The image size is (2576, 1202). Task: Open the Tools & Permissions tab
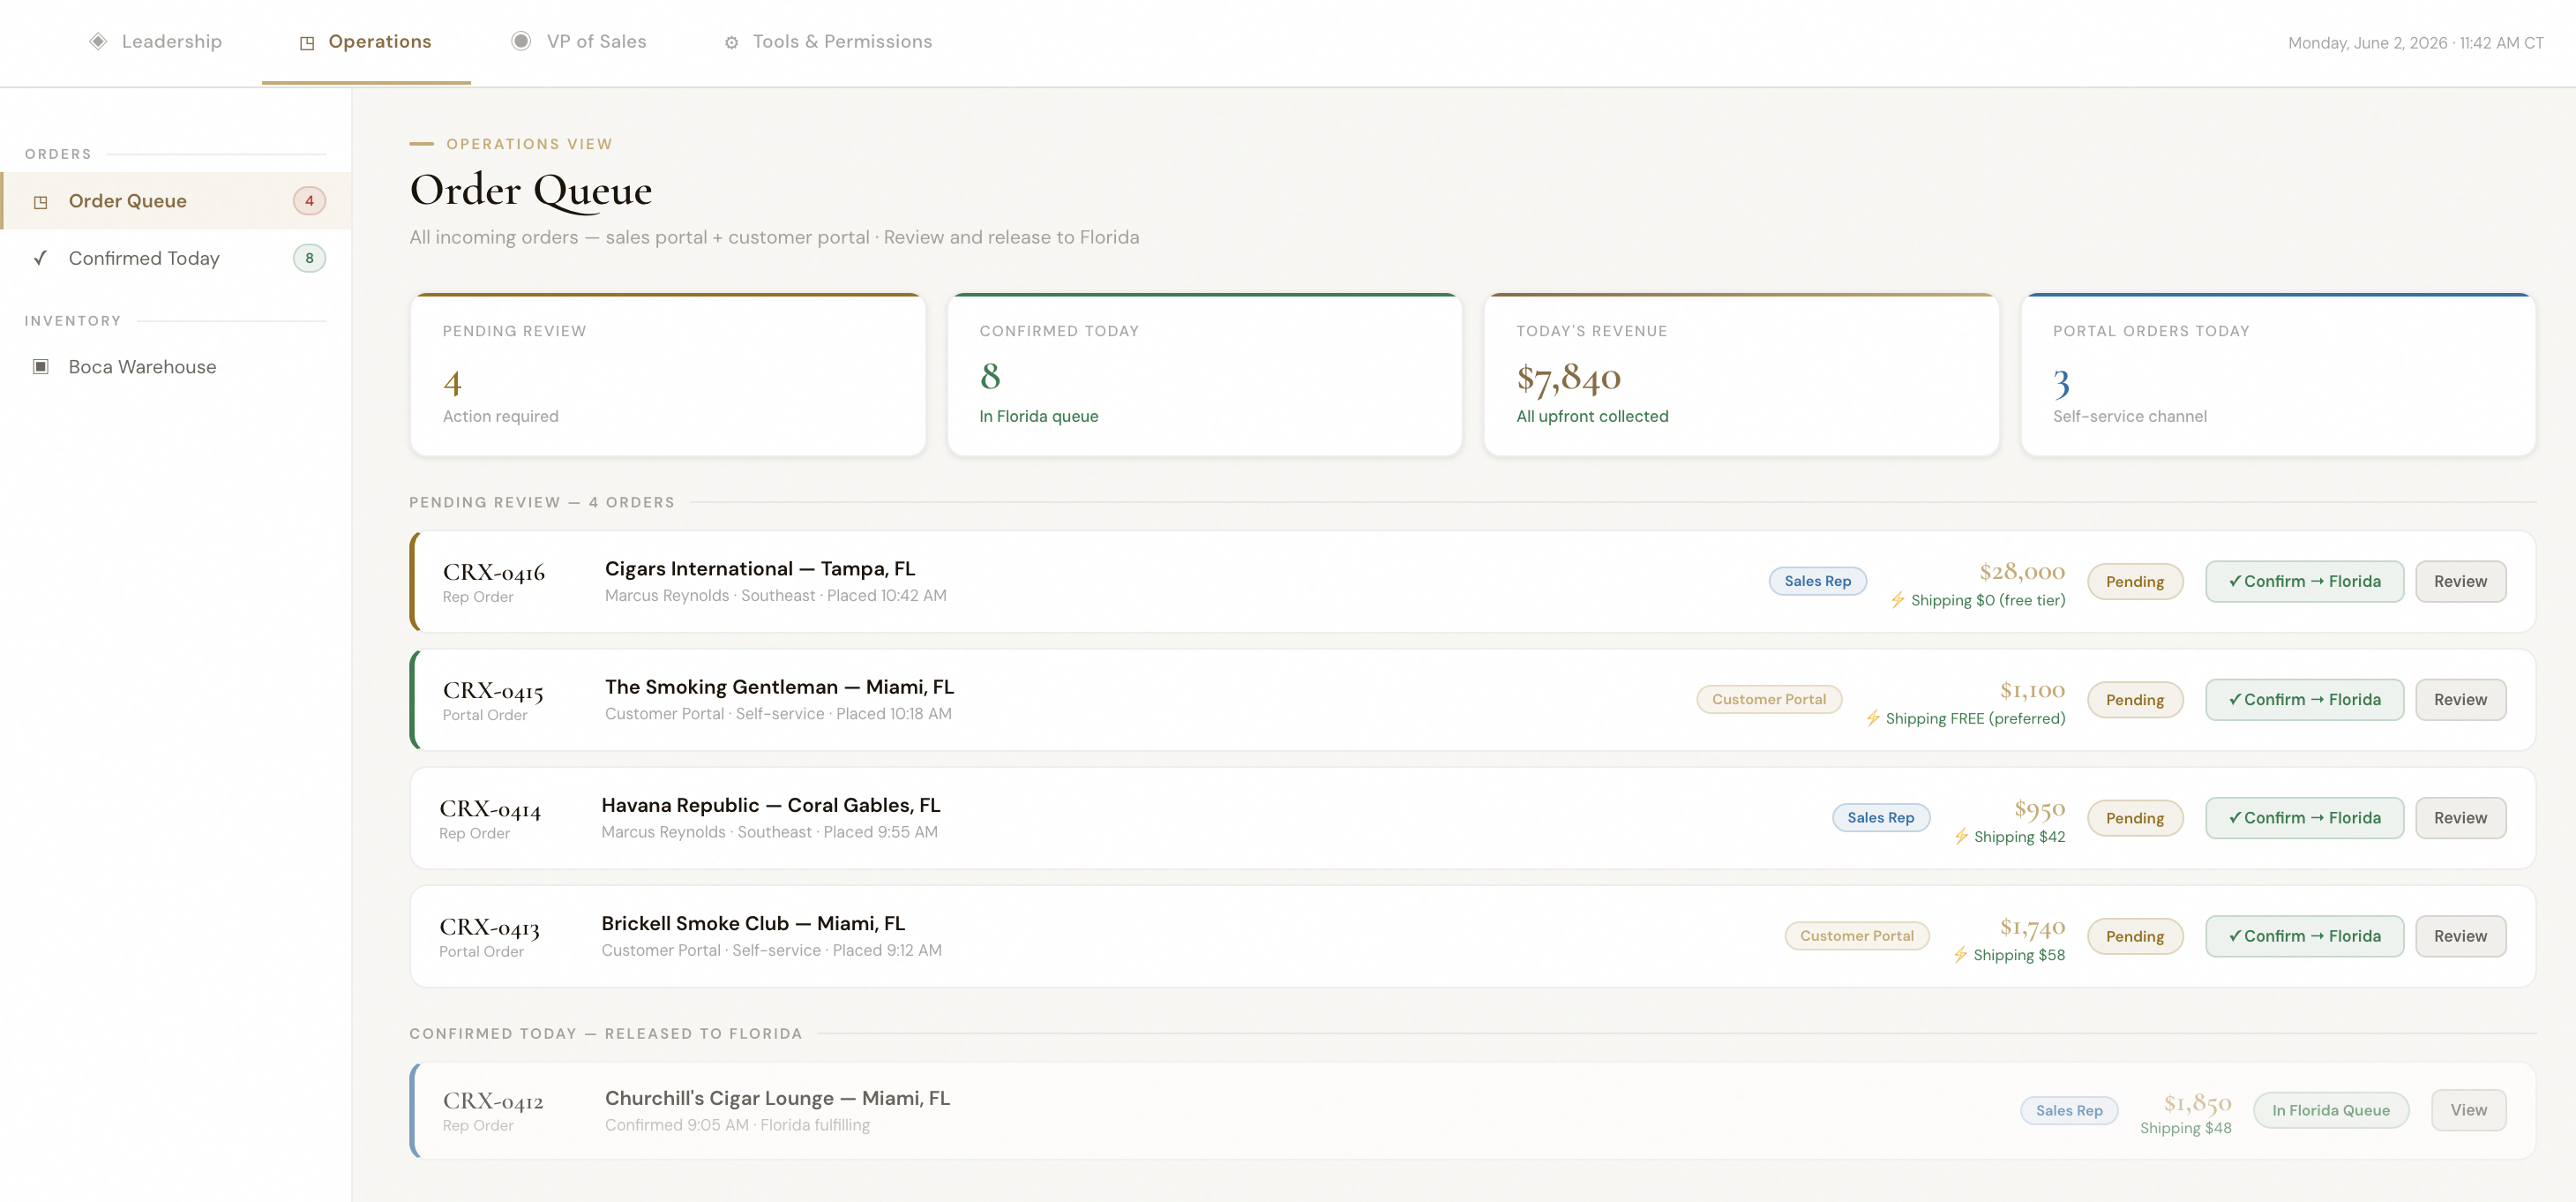coord(828,42)
